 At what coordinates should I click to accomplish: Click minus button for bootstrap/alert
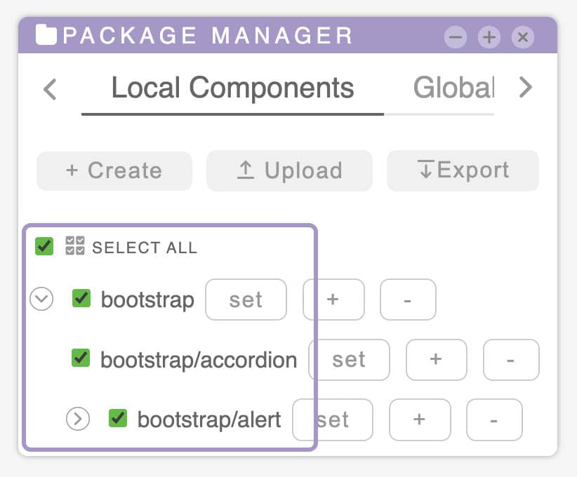click(494, 419)
